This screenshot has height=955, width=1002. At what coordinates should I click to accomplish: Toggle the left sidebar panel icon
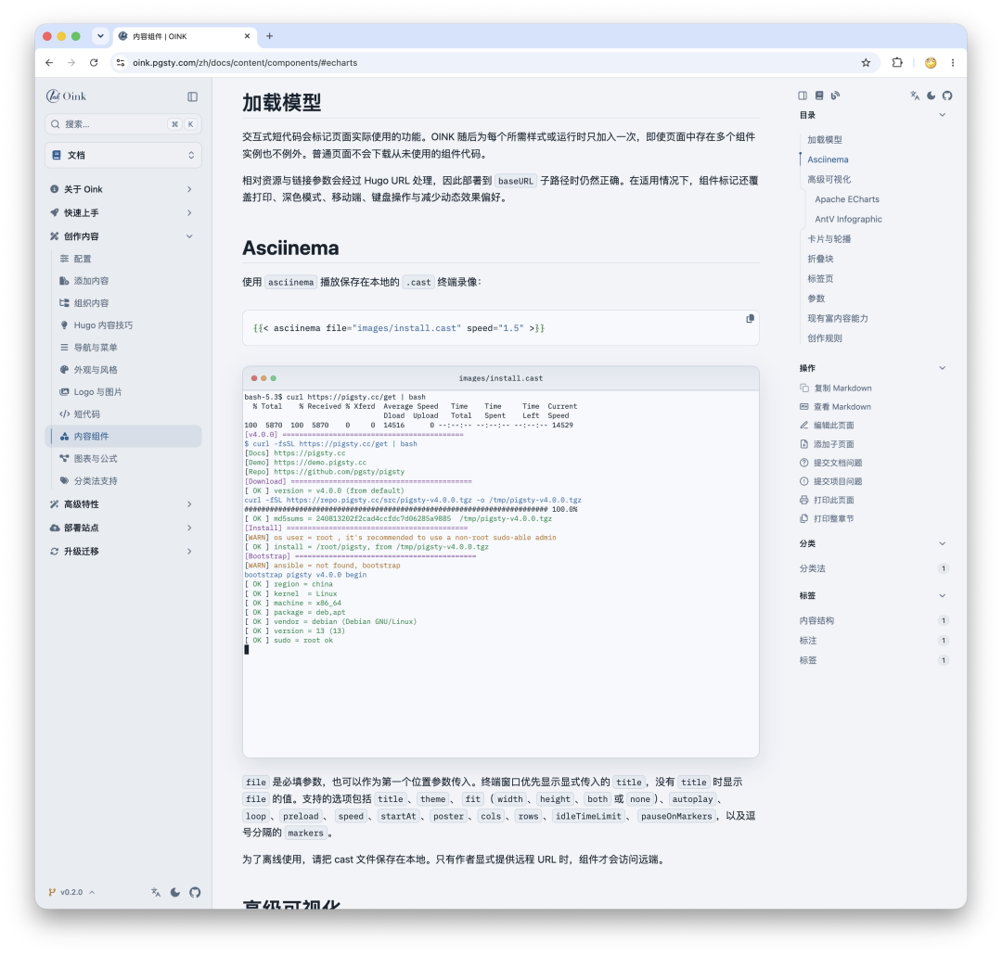point(192,96)
